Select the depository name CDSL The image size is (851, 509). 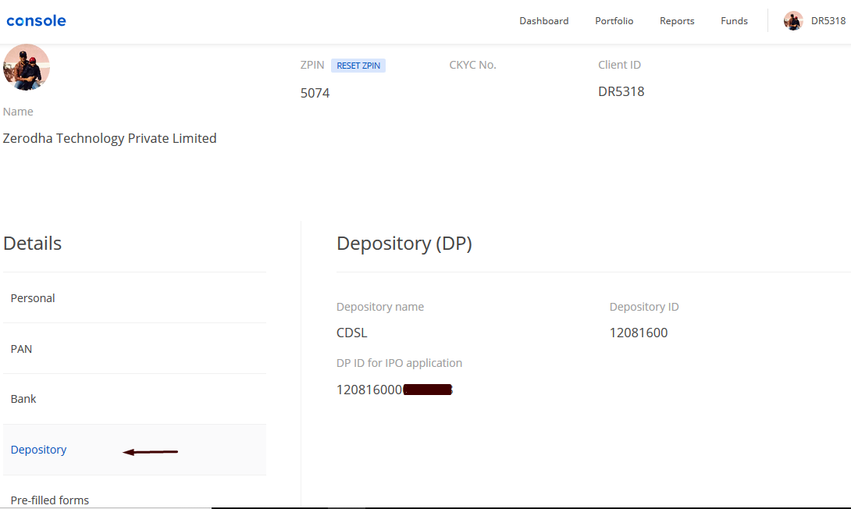click(351, 333)
